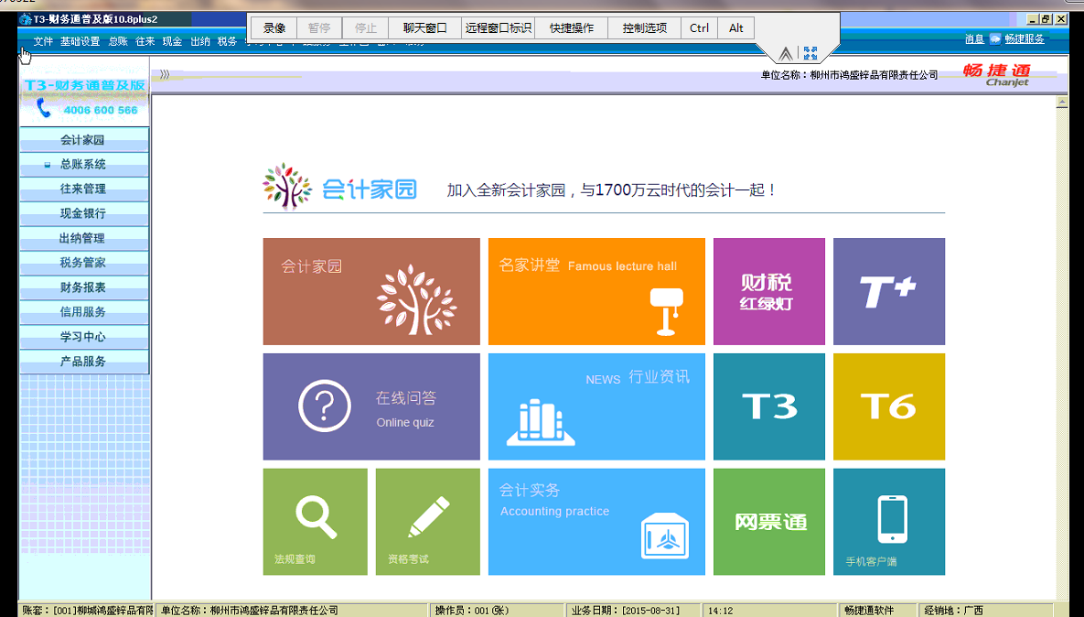Expand 总账系统 in the sidebar
Screen dimensions: 1084x617
click(83, 164)
